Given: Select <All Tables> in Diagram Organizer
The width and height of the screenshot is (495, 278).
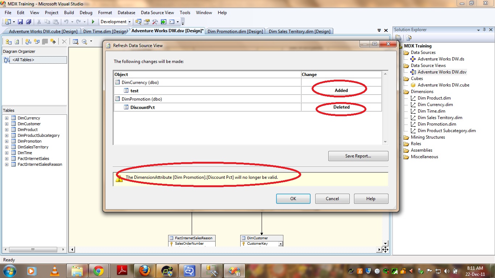Looking at the screenshot, I should [x=23, y=60].
